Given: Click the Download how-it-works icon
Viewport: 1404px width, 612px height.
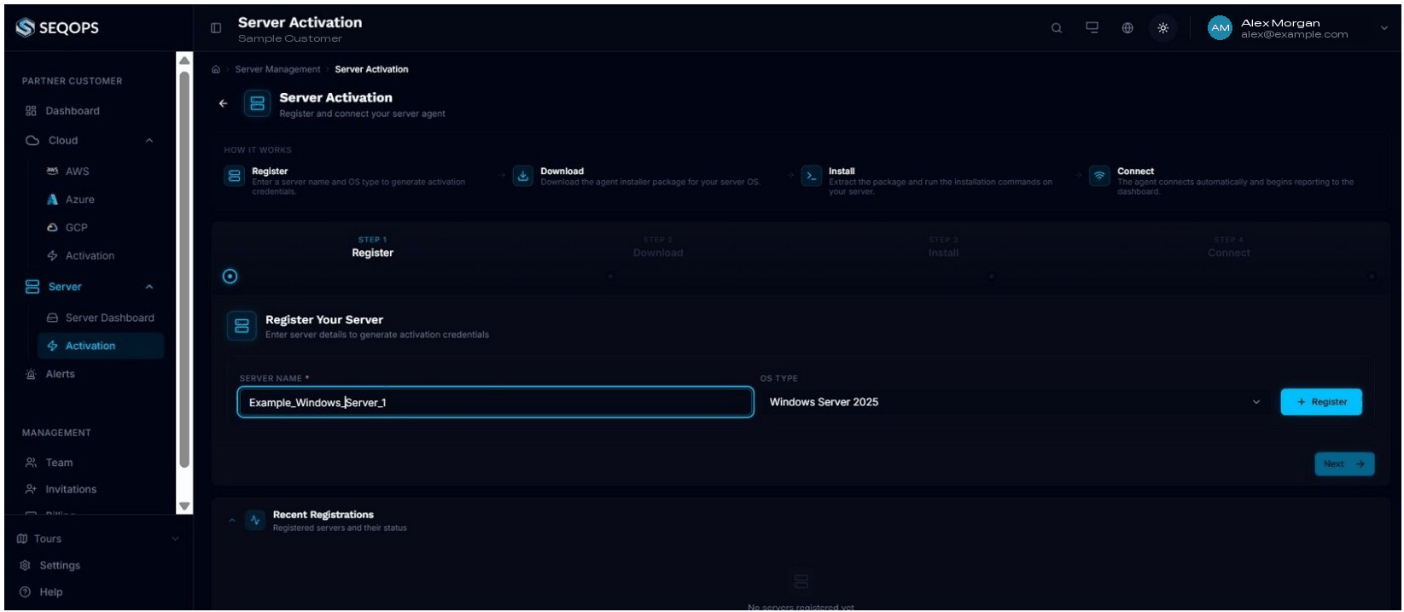Looking at the screenshot, I should (522, 176).
